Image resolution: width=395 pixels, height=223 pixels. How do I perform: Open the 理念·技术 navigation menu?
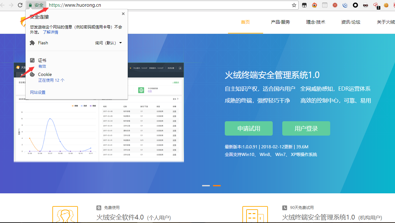[315, 22]
